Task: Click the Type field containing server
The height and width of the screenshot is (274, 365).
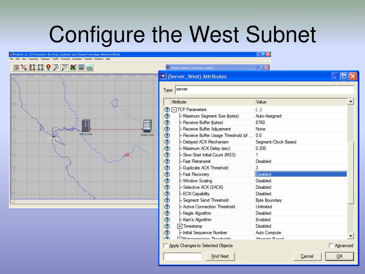Action: point(265,90)
